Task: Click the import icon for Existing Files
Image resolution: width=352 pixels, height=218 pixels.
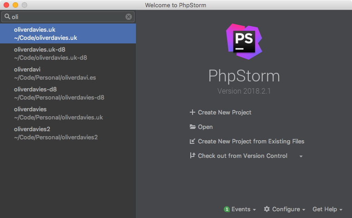Action: (193, 142)
